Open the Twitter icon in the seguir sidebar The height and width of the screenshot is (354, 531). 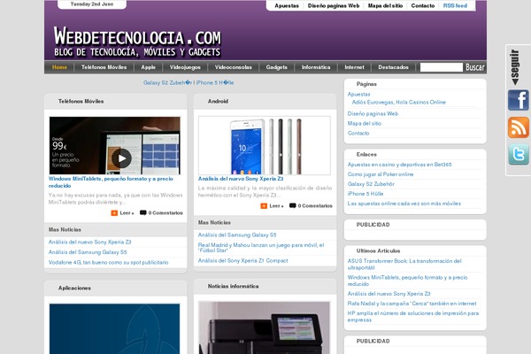point(518,154)
